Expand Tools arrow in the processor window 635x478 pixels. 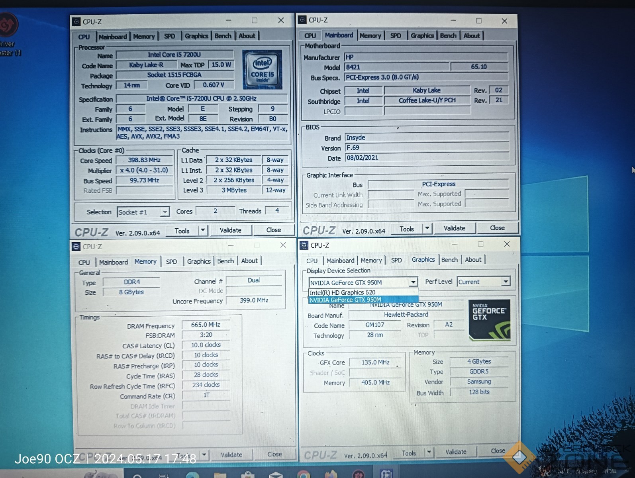[x=203, y=230]
